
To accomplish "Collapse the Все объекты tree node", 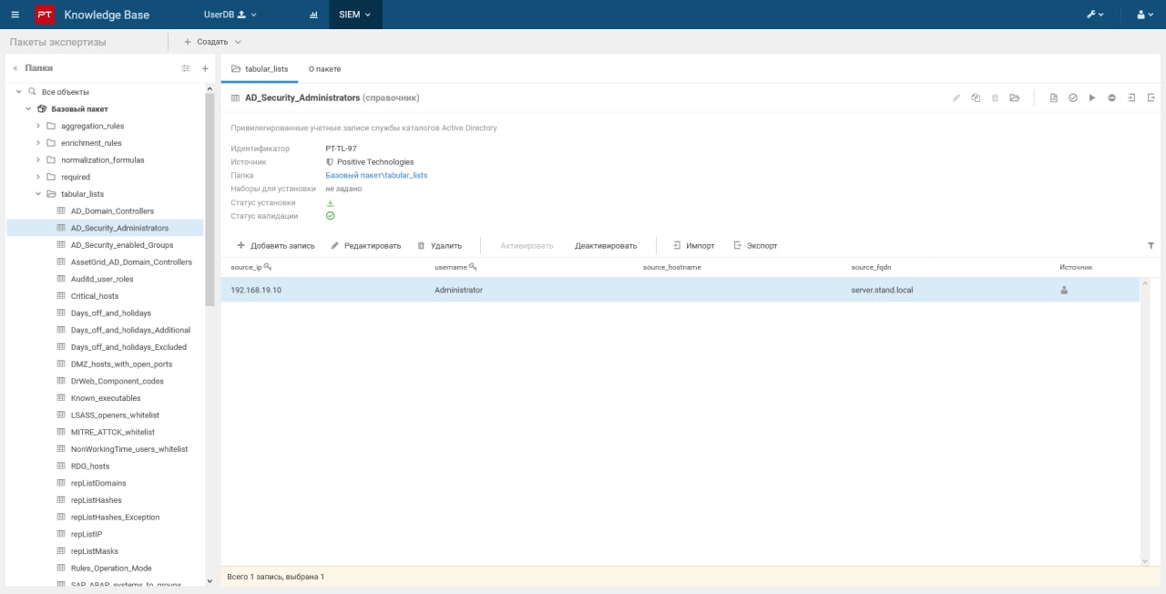I will [x=18, y=92].
